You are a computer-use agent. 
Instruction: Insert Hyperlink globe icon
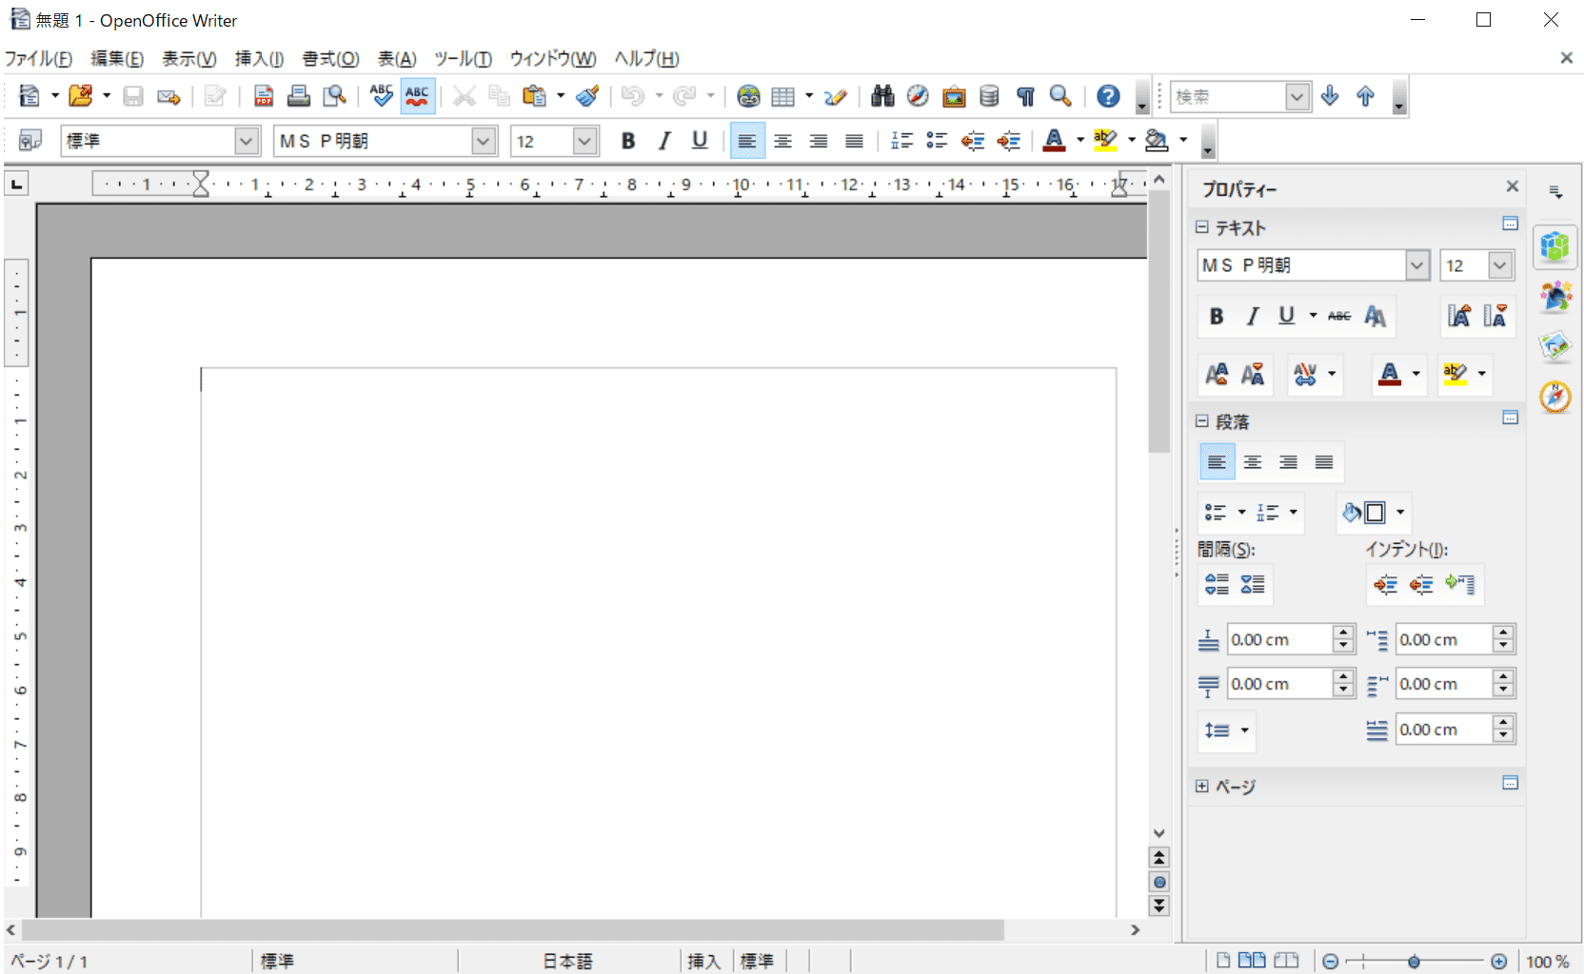click(x=748, y=96)
